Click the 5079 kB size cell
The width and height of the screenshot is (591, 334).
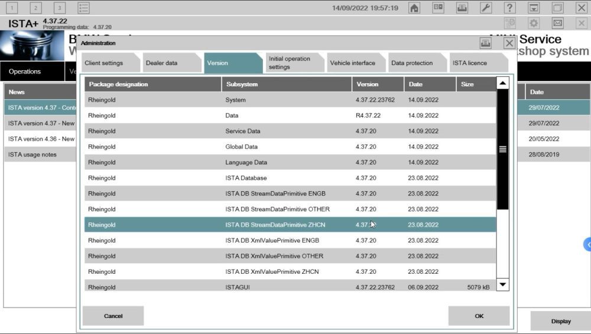(478, 287)
